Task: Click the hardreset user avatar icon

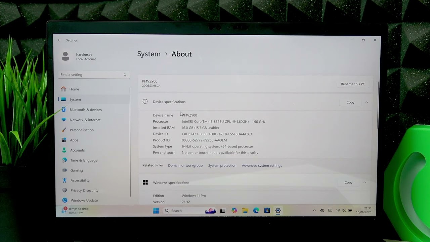Action: (65, 56)
